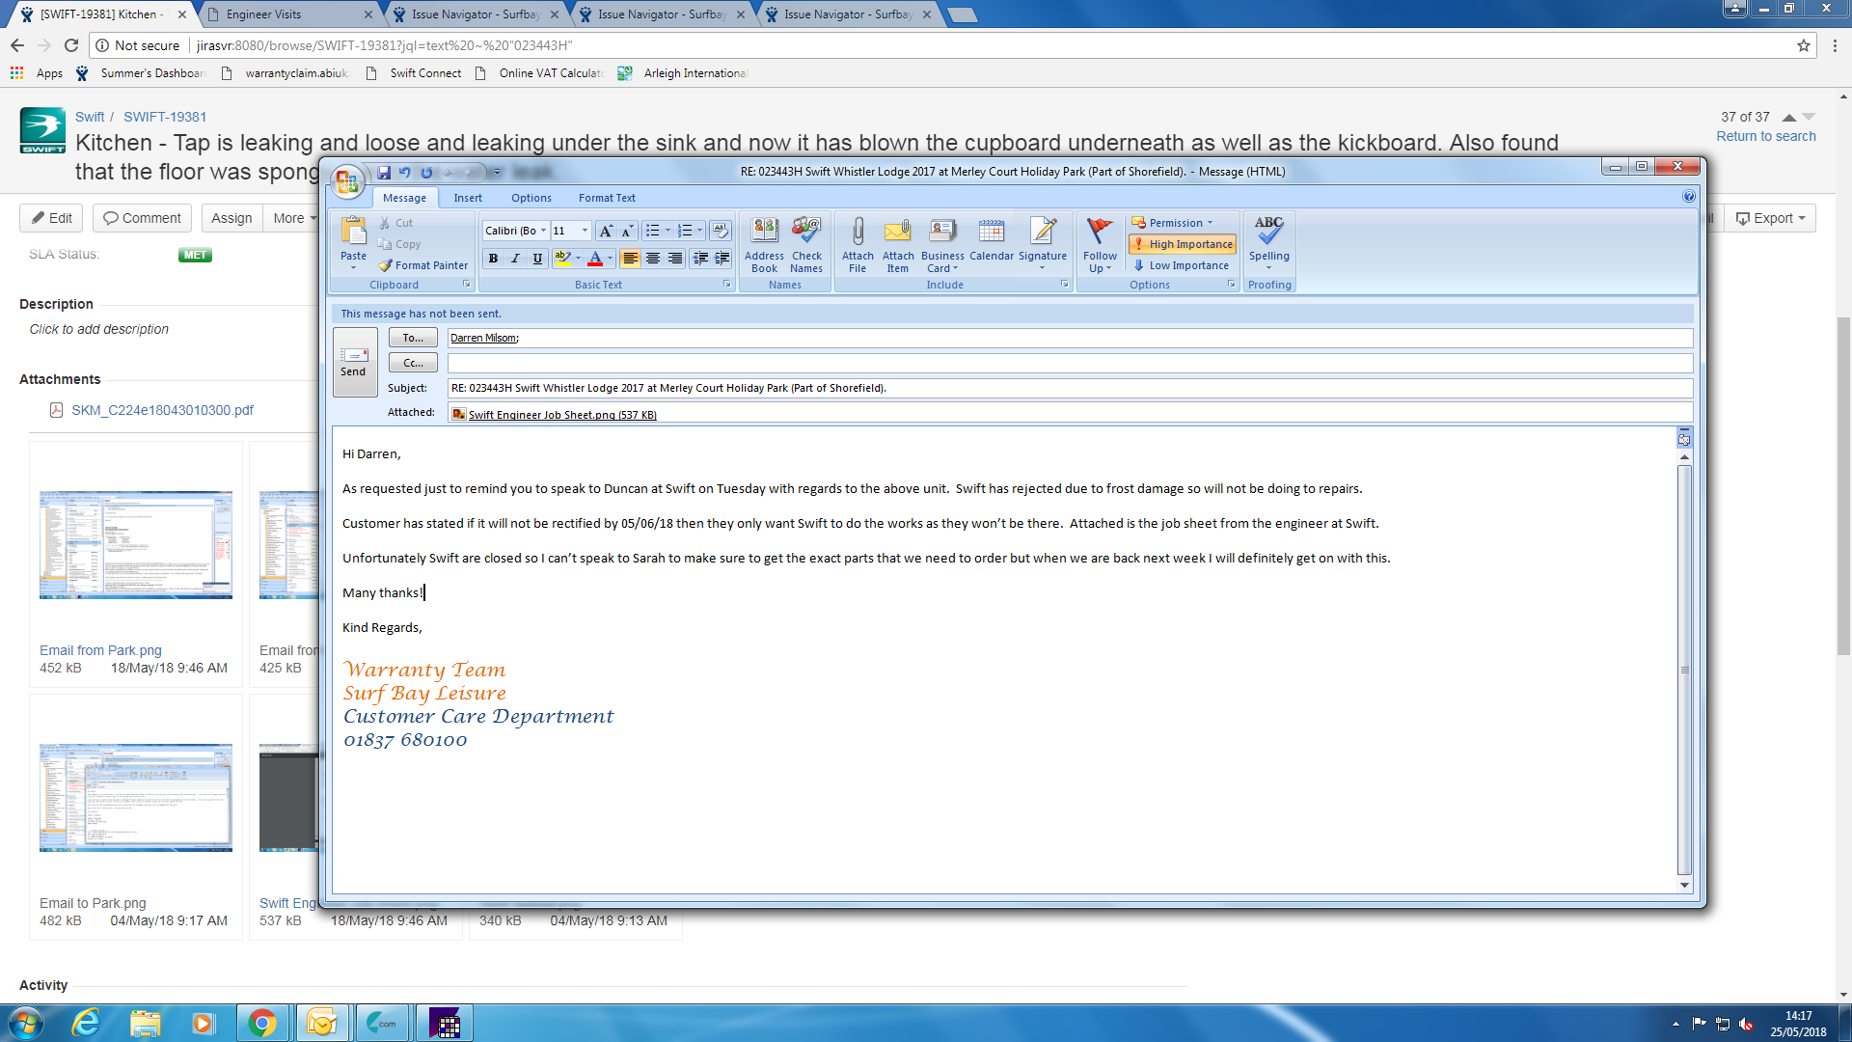The height and width of the screenshot is (1042, 1852).
Task: Click Attach Item envelope icon
Action: coord(897,233)
